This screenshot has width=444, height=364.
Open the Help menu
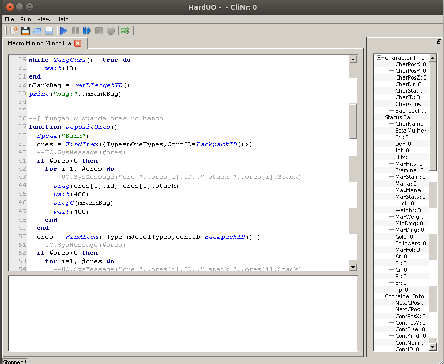coord(62,19)
